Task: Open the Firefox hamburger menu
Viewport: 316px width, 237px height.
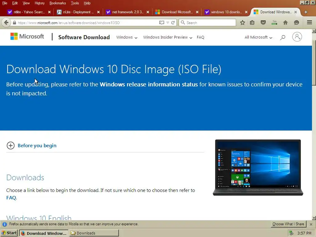Action: [x=310, y=22]
